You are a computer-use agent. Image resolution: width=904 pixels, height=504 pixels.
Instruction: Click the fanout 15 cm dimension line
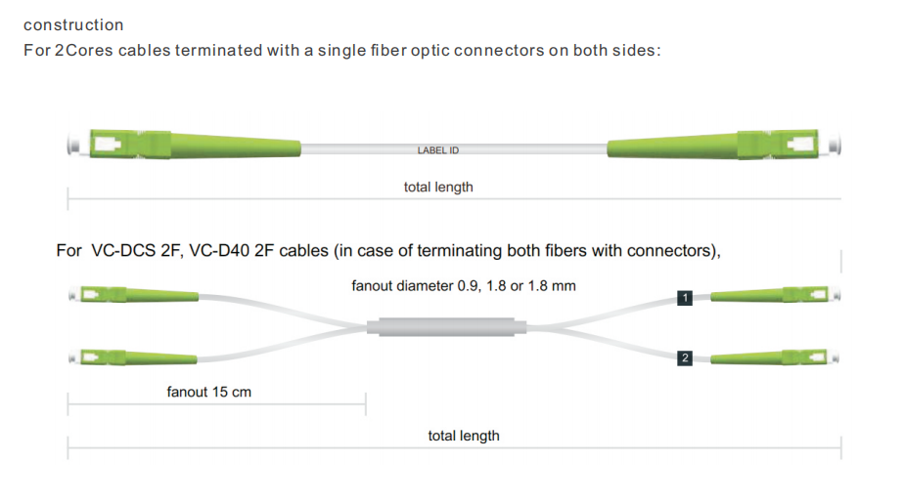[x=217, y=404]
